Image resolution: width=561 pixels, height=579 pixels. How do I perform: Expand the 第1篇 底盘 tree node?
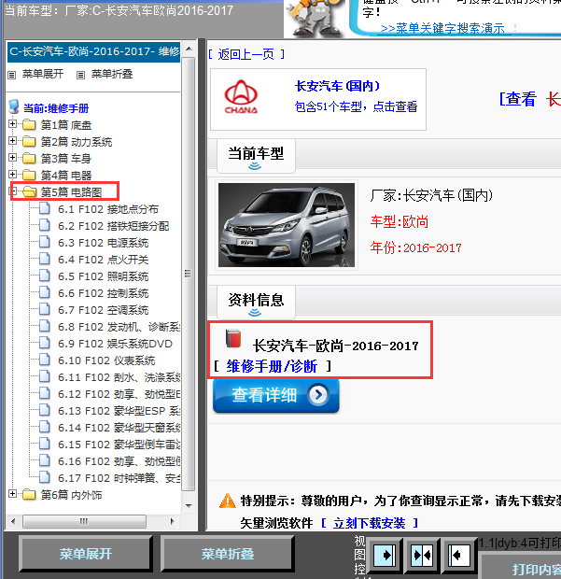12,124
